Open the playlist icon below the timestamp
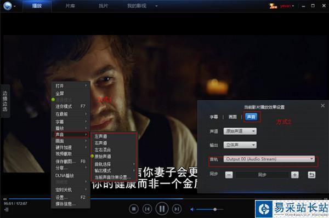 (x=6, y=209)
